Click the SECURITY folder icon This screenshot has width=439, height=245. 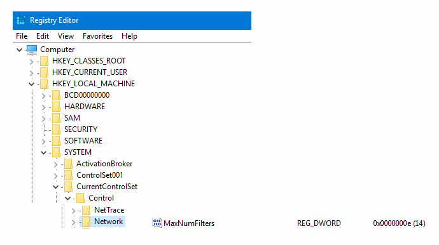pos(56,129)
